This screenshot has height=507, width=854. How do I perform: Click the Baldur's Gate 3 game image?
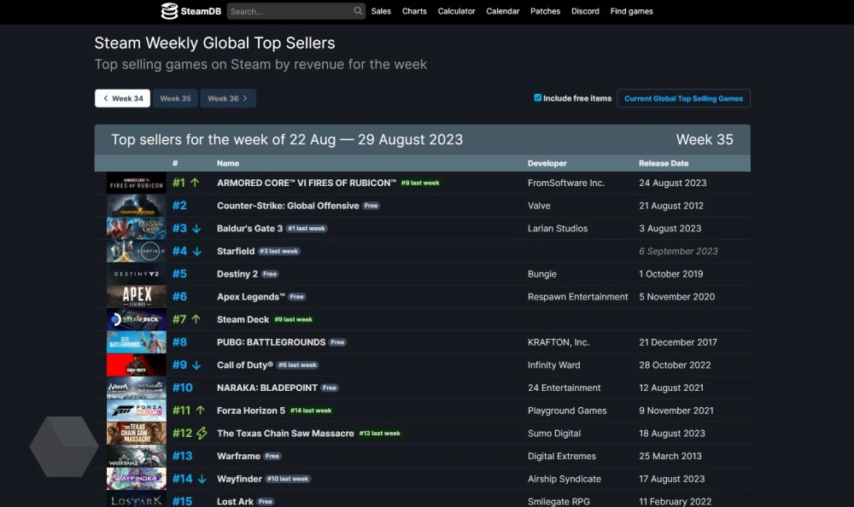click(x=136, y=228)
